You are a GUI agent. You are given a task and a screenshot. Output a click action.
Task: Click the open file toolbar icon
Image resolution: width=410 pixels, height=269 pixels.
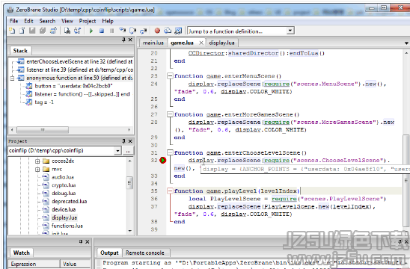pyautogui.click(x=22, y=31)
